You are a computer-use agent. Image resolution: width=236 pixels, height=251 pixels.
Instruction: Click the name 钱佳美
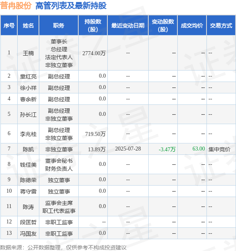point(28,165)
